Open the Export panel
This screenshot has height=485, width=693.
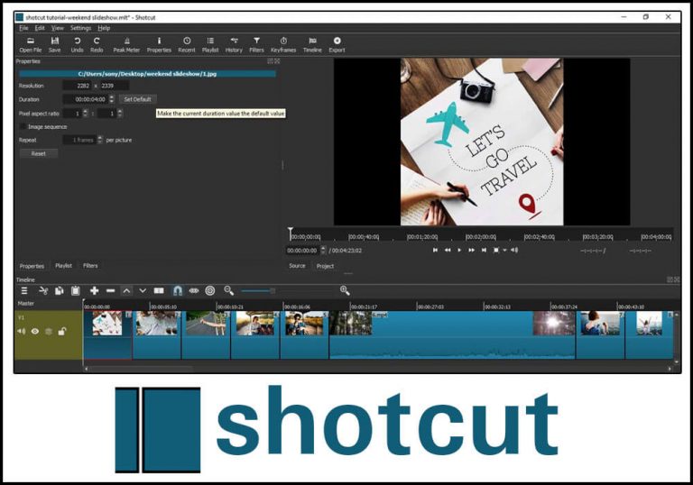coord(337,44)
